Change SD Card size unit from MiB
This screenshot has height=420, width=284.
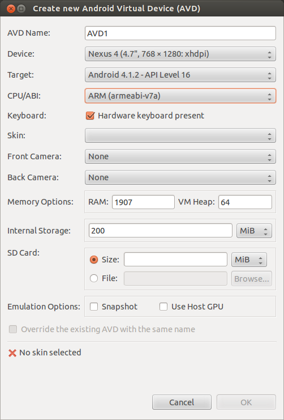tap(249, 260)
